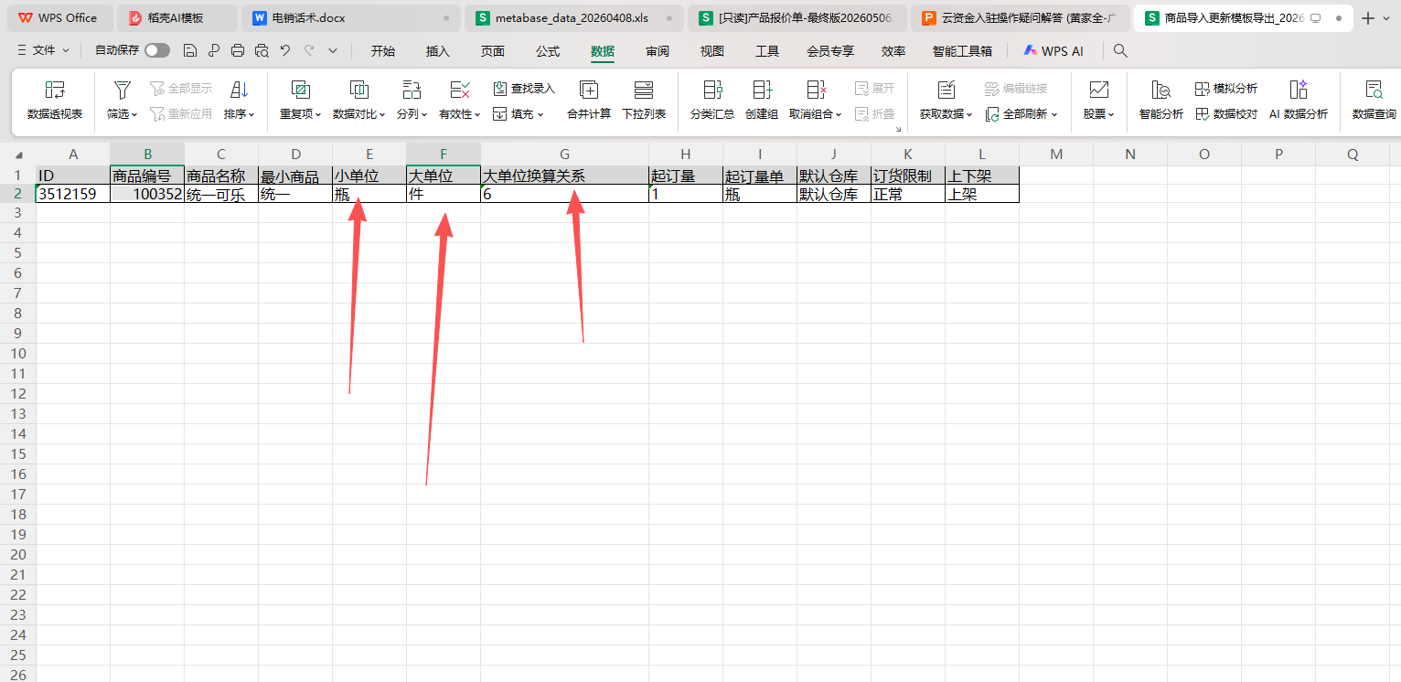Click the print icon in quick access toolbar
The width and height of the screenshot is (1401, 682).
238,51
